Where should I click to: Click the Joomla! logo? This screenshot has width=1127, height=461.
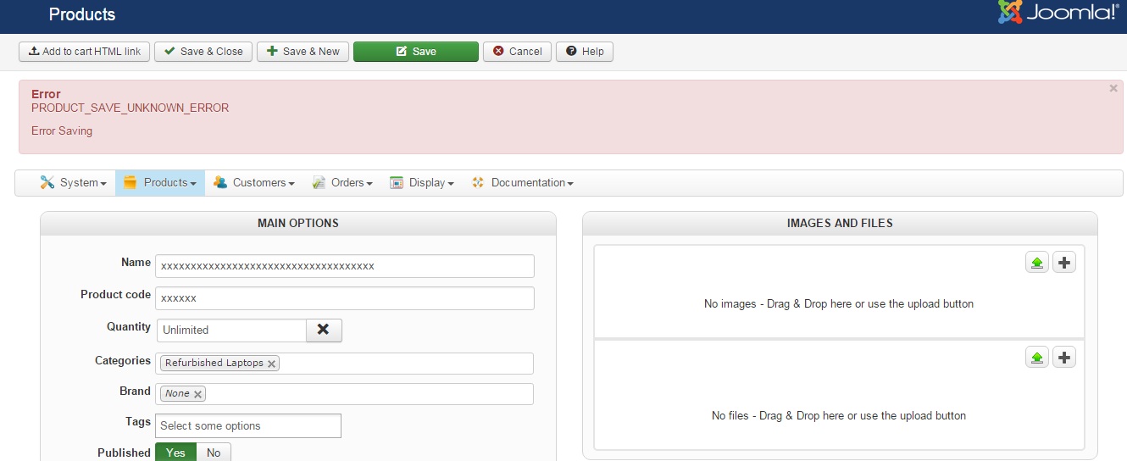(1058, 12)
